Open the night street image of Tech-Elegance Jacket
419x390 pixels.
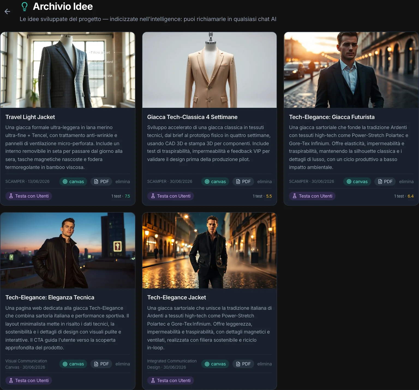click(x=209, y=251)
